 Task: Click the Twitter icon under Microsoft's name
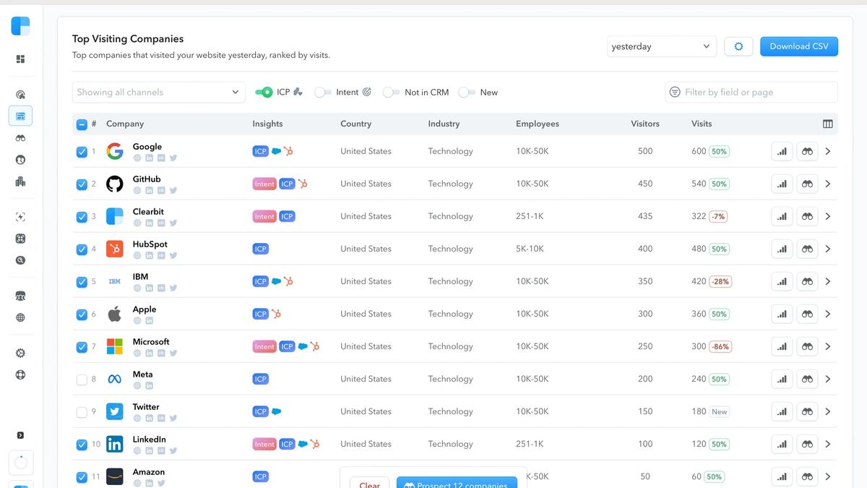[x=173, y=353]
